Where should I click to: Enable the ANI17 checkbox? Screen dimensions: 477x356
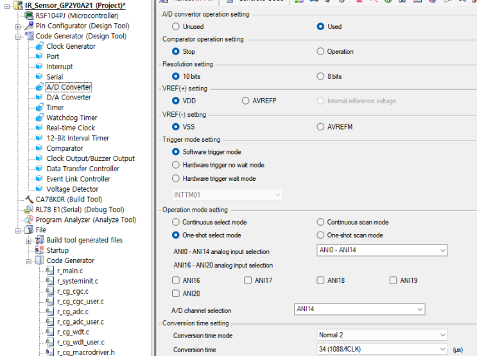[x=248, y=280]
